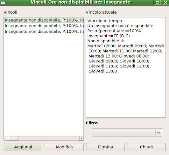
Task: Click the scroll left arrow of Vincoli list
Action: [6, 138]
